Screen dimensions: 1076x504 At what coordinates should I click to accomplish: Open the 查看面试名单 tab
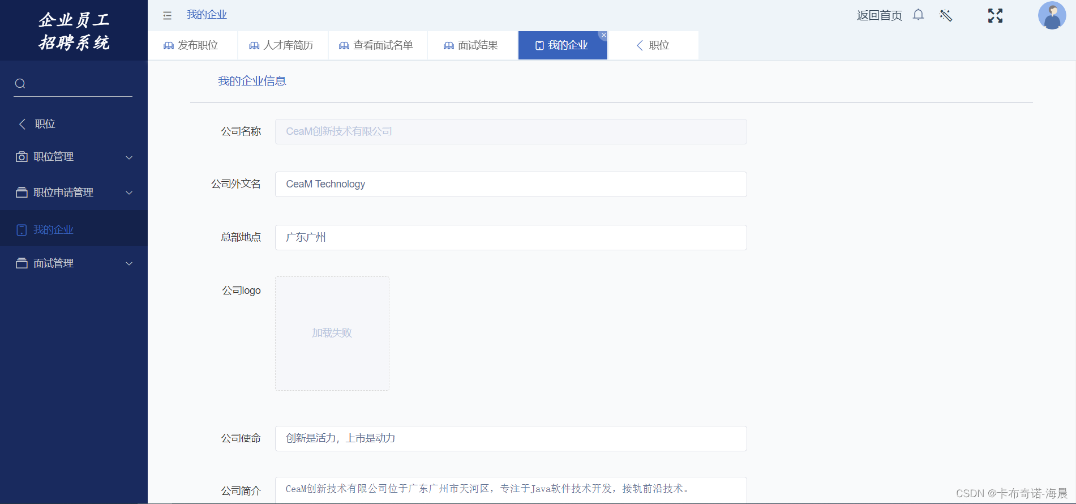point(376,45)
